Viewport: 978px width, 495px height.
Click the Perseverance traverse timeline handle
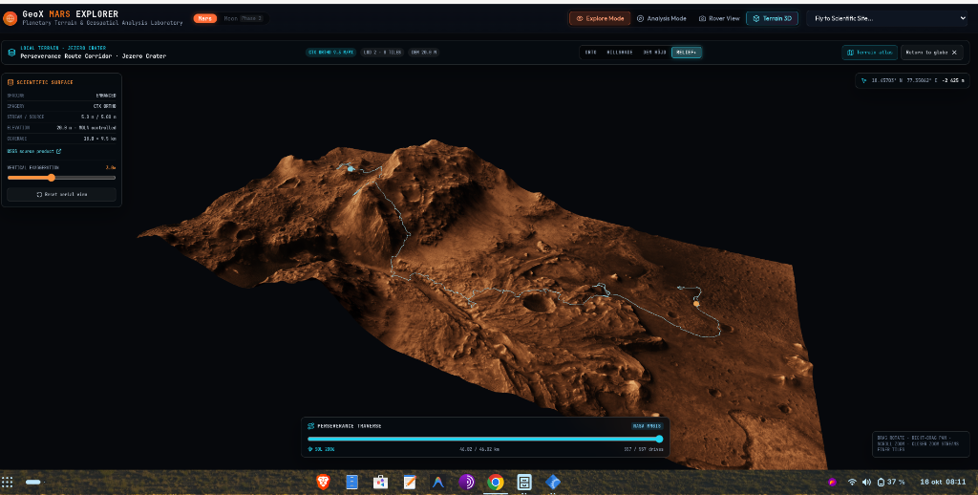(x=659, y=439)
